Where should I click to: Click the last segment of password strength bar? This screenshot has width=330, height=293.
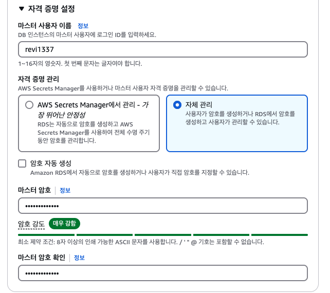pyautogui.click(x=280, y=235)
